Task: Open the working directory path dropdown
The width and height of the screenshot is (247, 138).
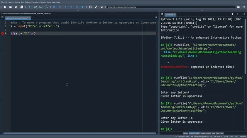Action: coord(234,7)
